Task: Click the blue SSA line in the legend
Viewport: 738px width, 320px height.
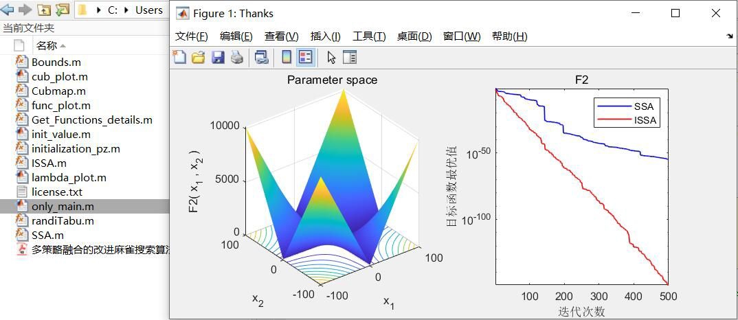Action: tap(614, 106)
